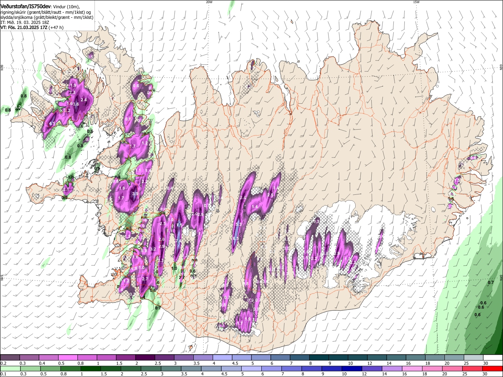
Task: Click the 4.1 precipitation value in Westfjords
Action: point(52,124)
